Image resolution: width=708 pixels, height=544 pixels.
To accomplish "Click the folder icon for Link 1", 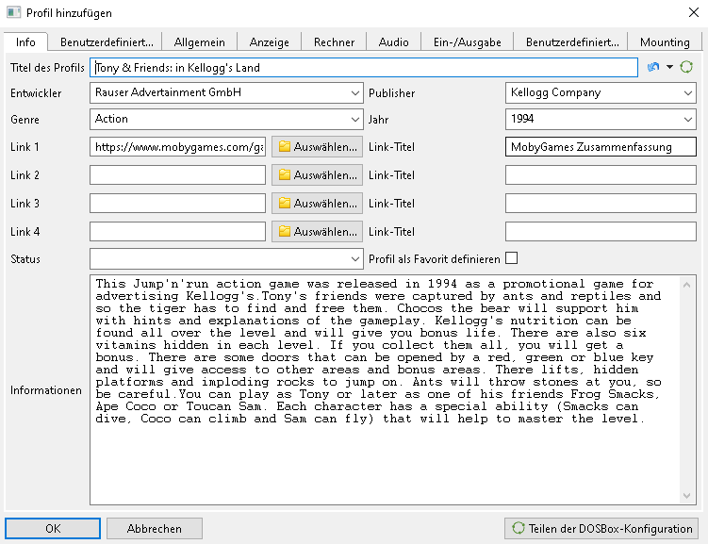I will (283, 147).
